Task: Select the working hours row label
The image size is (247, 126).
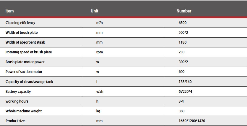Action: click(x=17, y=101)
